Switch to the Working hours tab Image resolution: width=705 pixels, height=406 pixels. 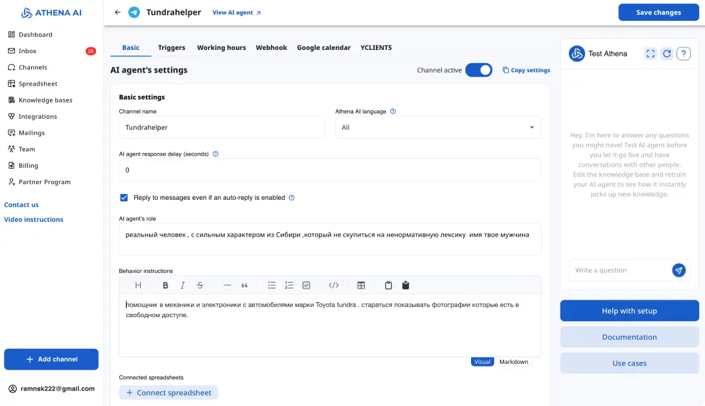[221, 48]
